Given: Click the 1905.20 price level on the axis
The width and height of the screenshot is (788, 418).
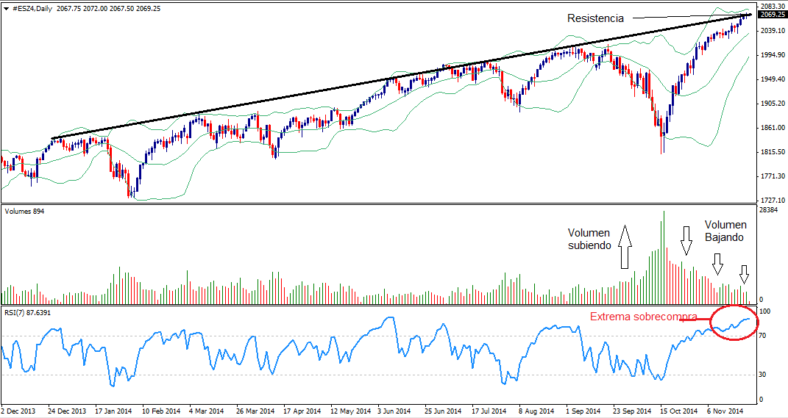Looking at the screenshot, I should coord(771,104).
